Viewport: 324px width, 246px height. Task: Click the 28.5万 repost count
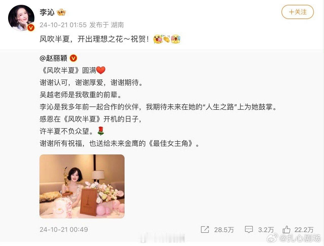click(x=224, y=230)
